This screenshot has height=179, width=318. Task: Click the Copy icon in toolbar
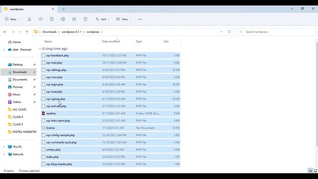pos(41,19)
